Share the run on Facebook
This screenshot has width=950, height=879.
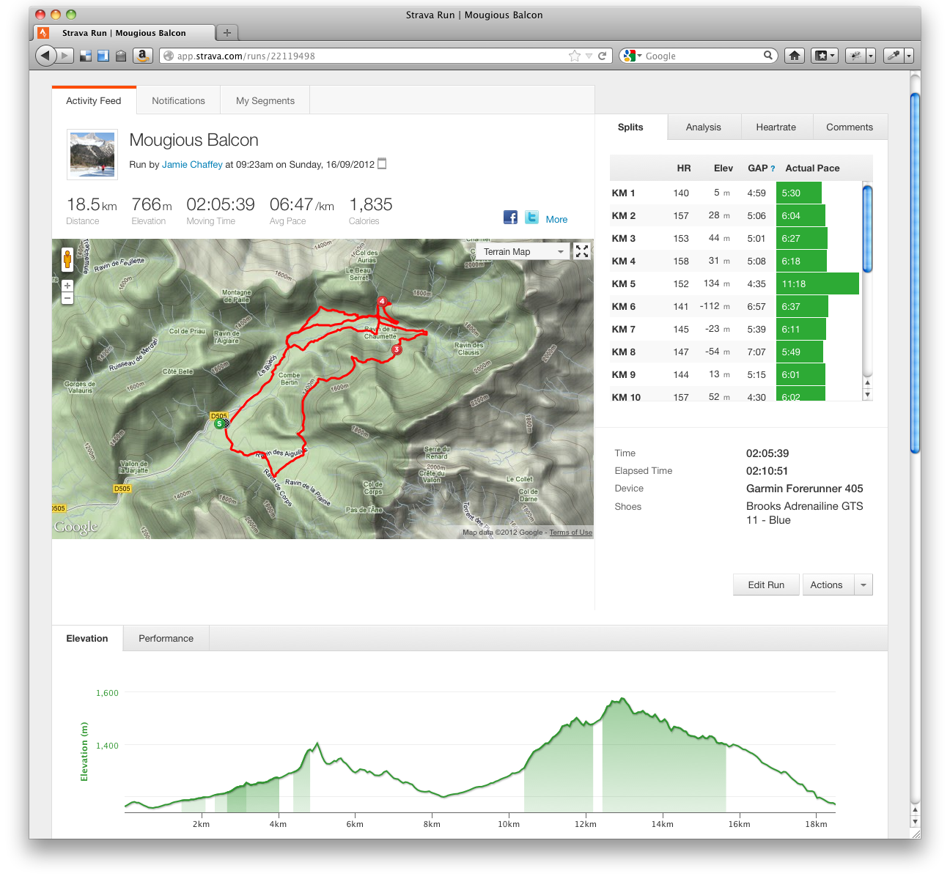(x=511, y=218)
